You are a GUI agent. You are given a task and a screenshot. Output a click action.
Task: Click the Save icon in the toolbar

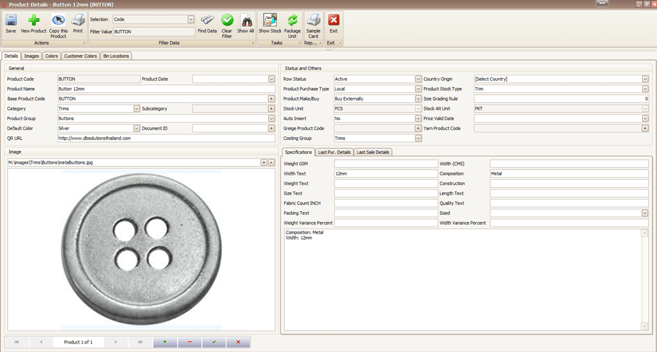(11, 20)
